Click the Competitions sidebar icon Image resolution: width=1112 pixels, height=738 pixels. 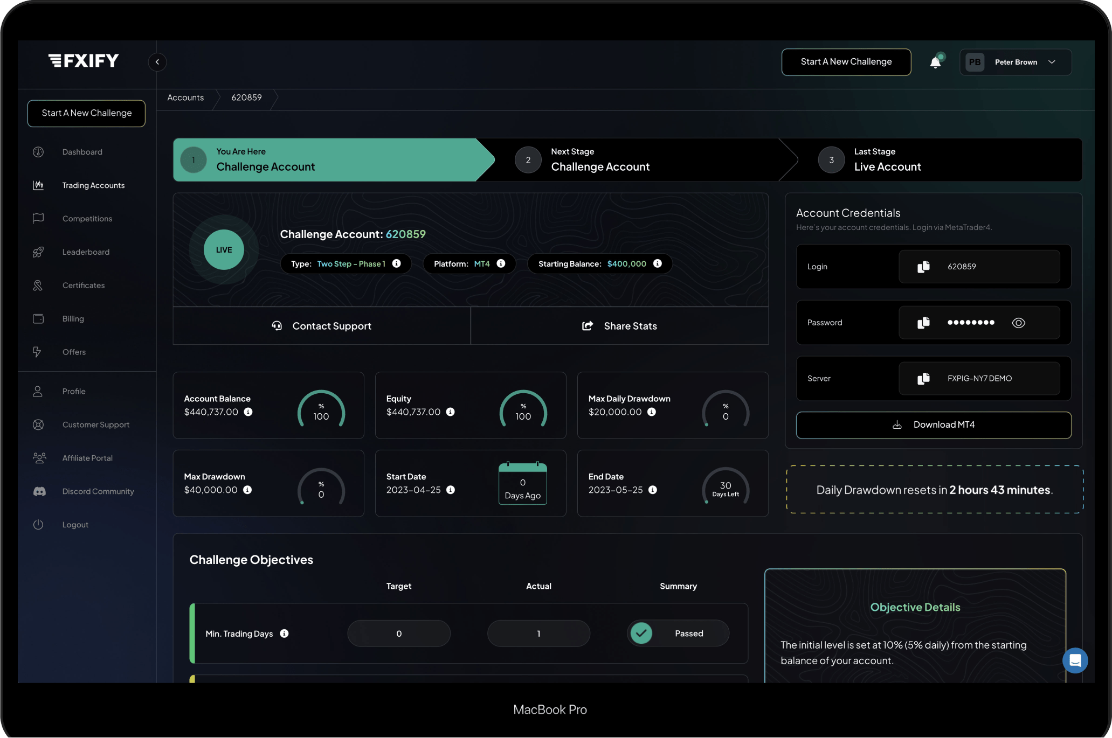37,218
